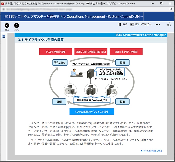The image size is (175, 162).
Task: Click the zoom magnifier icon in address bar
Action: click(x=171, y=9)
